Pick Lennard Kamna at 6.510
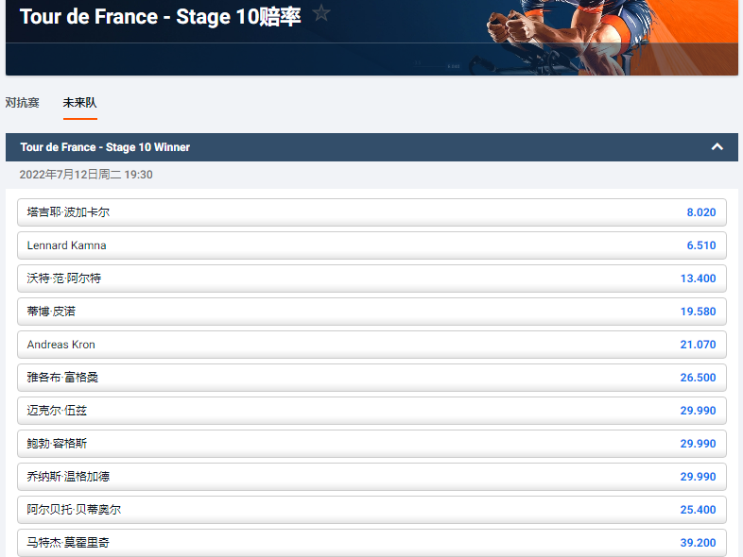The image size is (743, 557). click(x=700, y=245)
